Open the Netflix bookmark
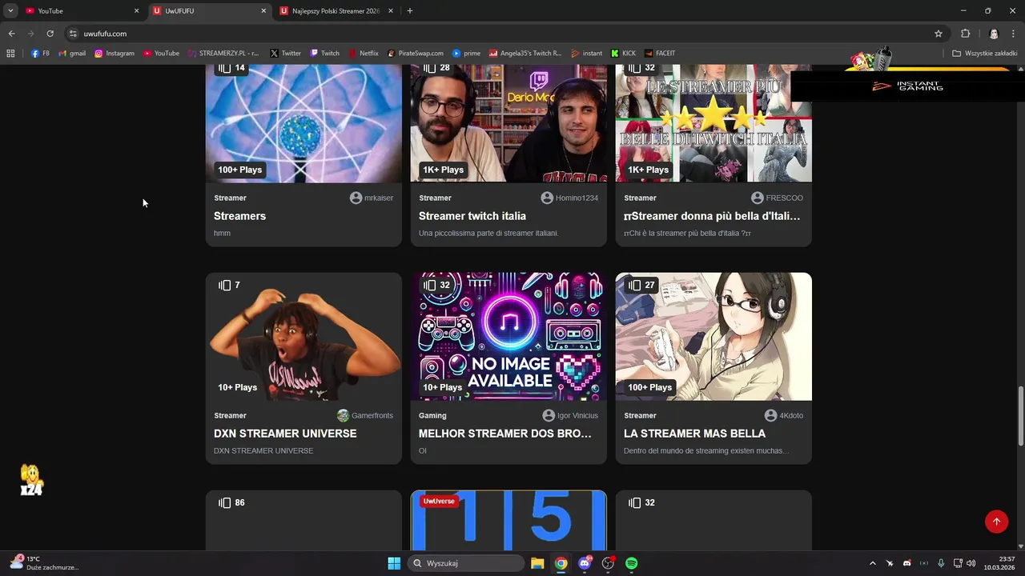 [364, 54]
